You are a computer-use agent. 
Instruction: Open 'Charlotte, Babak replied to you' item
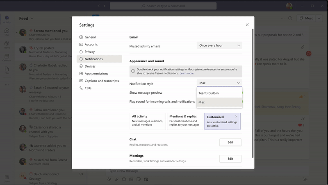pos(44,72)
